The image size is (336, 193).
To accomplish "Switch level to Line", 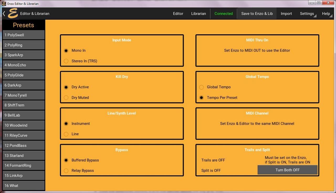I will pyautogui.click(x=66, y=134).
